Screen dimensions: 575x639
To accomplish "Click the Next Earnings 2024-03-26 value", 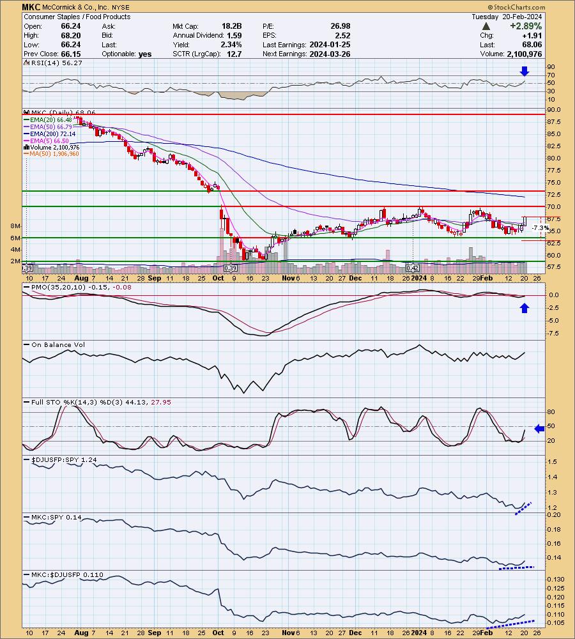I will pos(330,54).
